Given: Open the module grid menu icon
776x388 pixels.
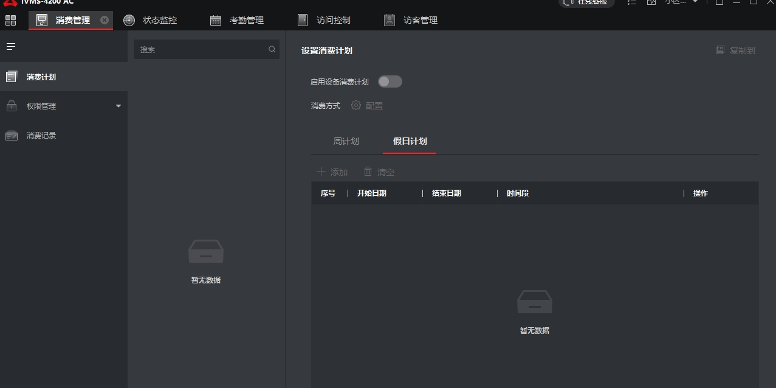Looking at the screenshot, I should (x=10, y=20).
